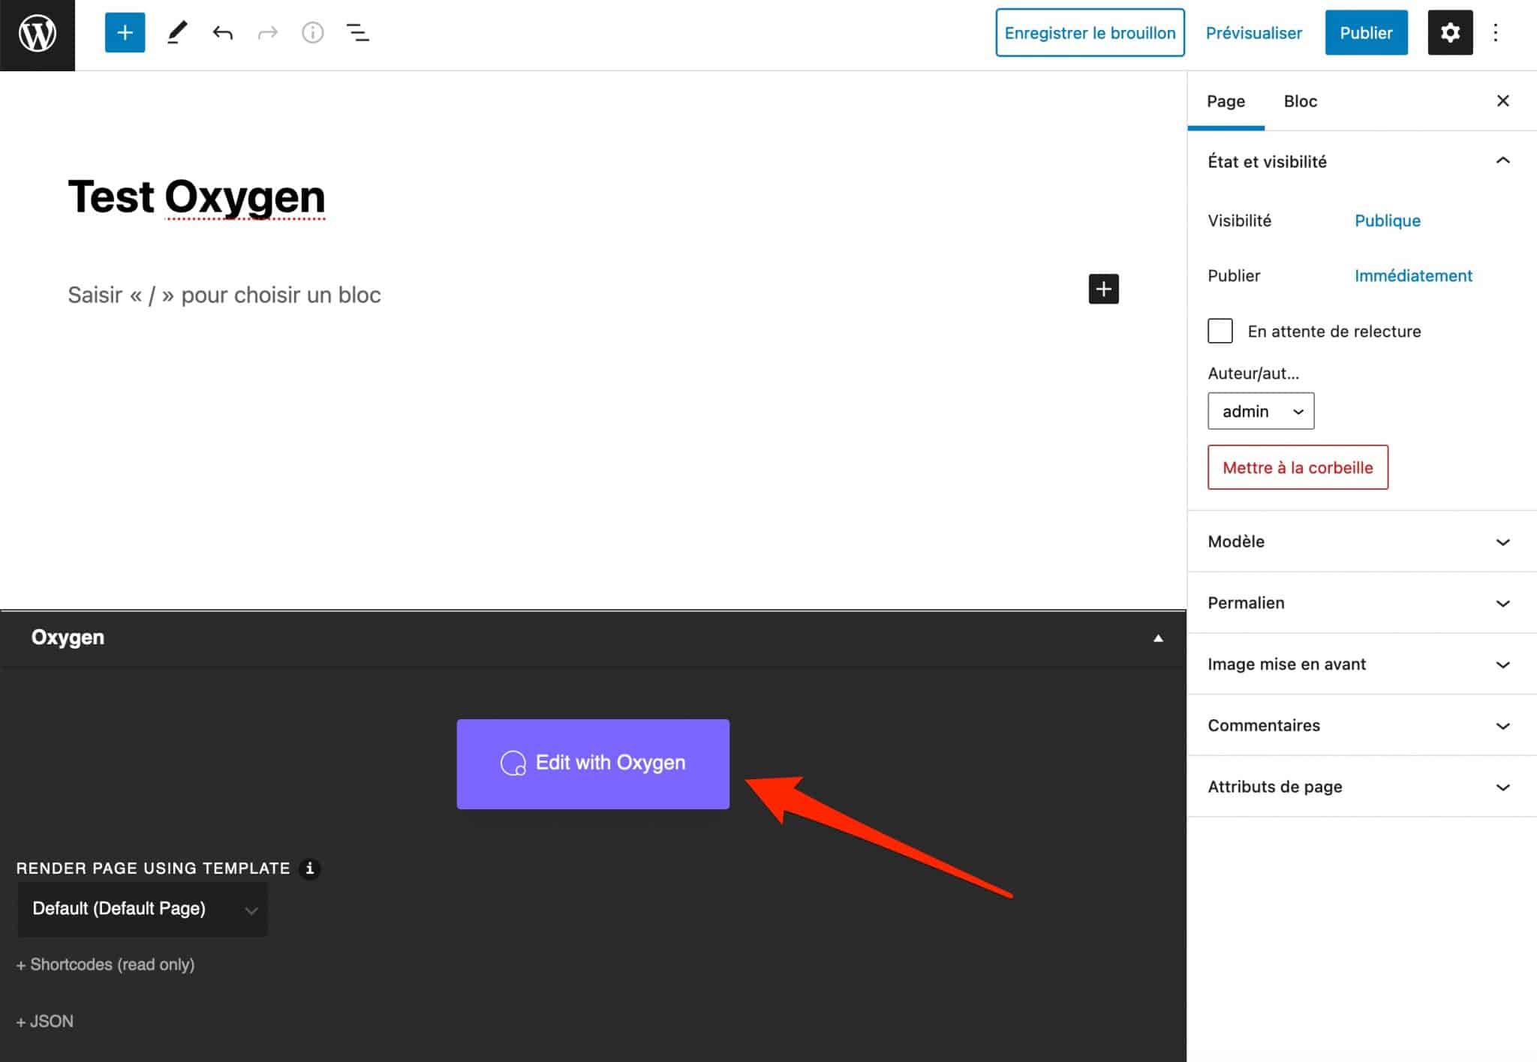
Task: Click the Oxygen meta box heading
Action: [68, 637]
